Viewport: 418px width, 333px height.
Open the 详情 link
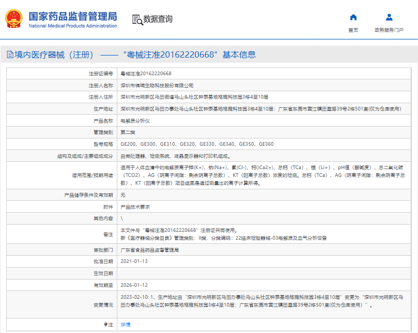pos(125,325)
